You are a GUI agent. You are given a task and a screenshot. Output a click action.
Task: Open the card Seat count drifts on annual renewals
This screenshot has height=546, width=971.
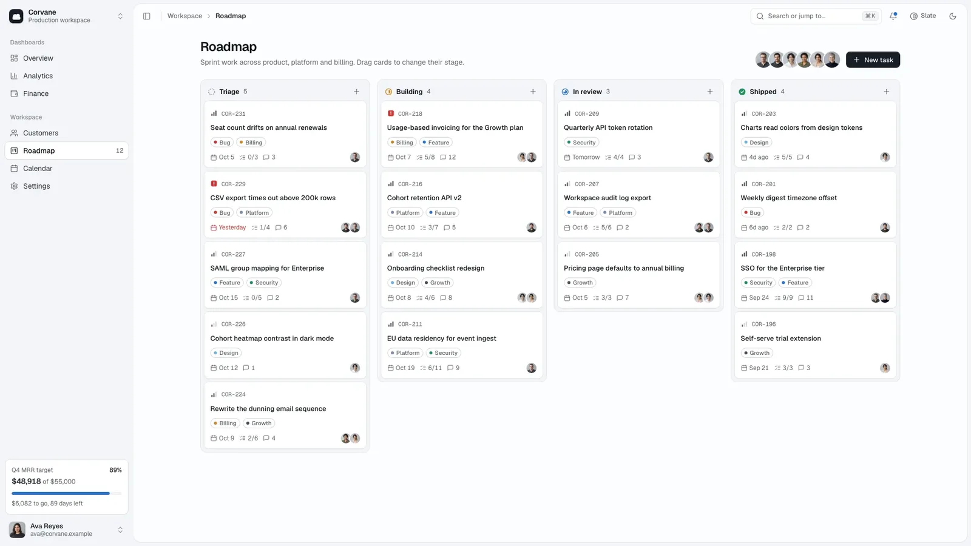click(285, 134)
